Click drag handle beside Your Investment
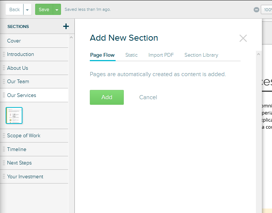 point(4,177)
